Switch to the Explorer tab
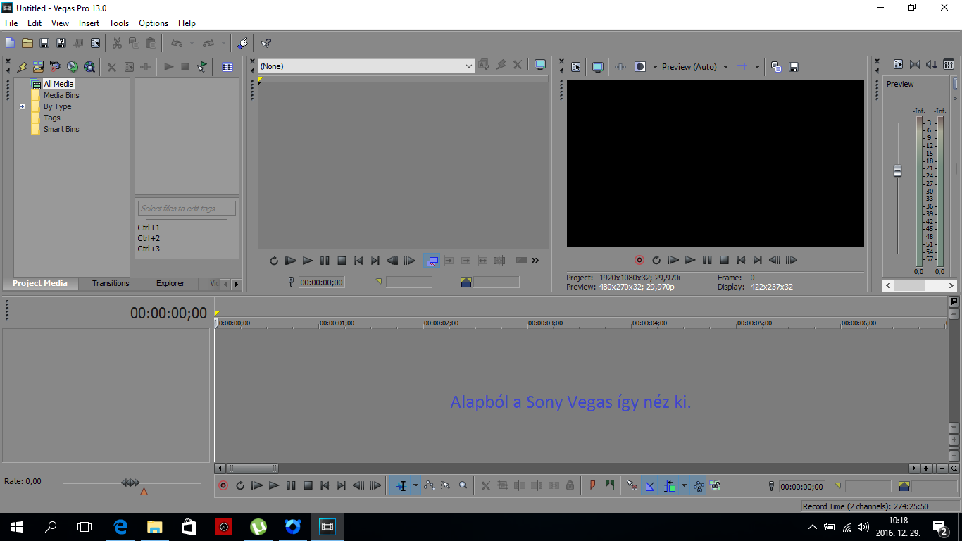962x541 pixels. click(170, 283)
